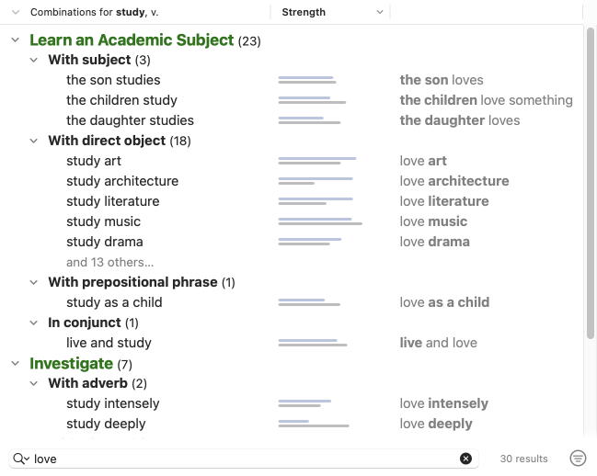Image resolution: width=597 pixels, height=476 pixels.
Task: Click the love search input field
Action: tap(239, 459)
